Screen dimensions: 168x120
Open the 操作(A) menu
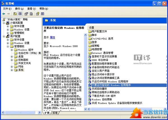tap(19, 9)
